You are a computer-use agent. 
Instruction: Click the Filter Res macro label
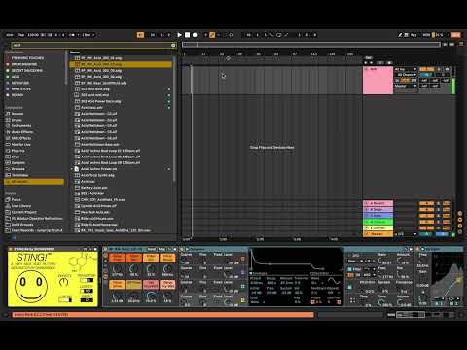click(134, 258)
